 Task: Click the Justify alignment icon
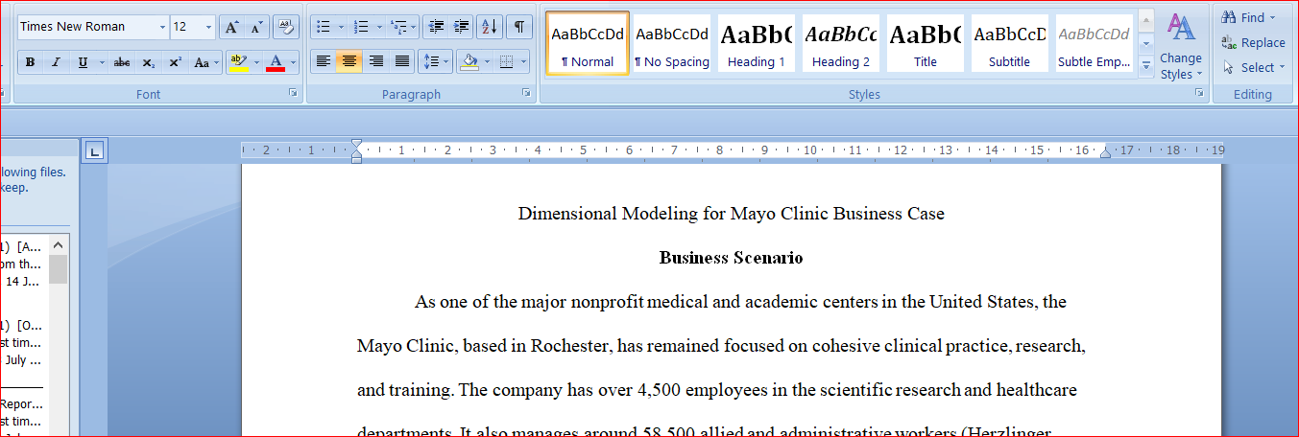(401, 62)
